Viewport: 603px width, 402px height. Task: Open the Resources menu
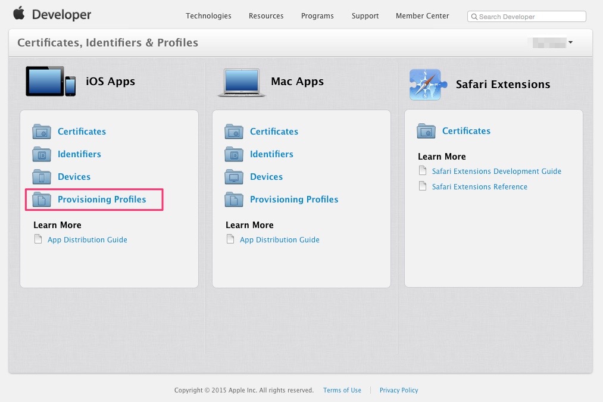point(266,15)
